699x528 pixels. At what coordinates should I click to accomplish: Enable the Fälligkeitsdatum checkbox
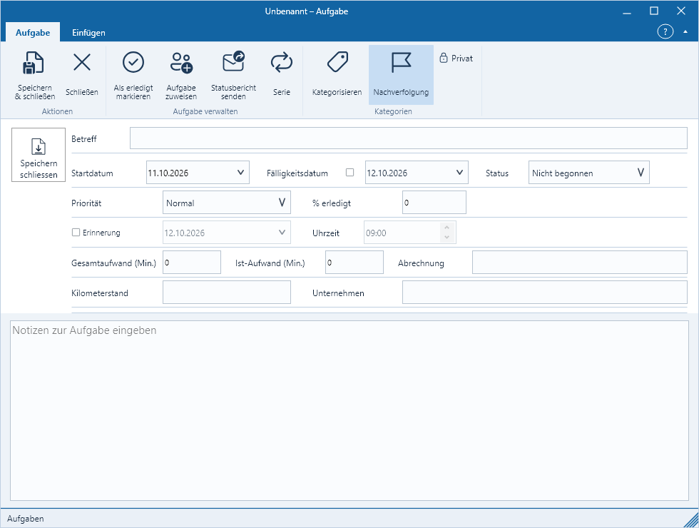click(x=350, y=173)
